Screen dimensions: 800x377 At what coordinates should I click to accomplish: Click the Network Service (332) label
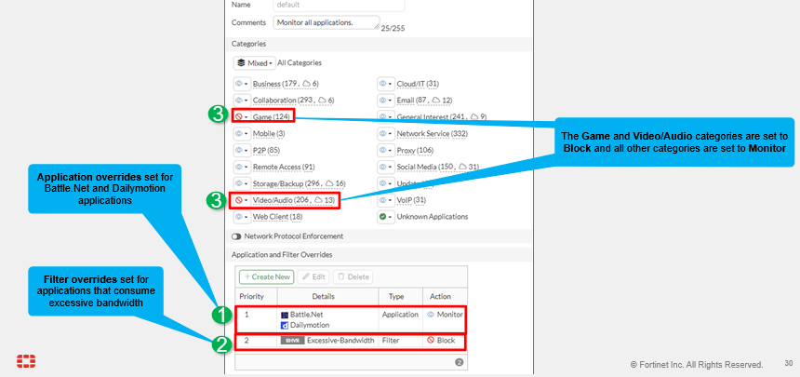point(433,133)
